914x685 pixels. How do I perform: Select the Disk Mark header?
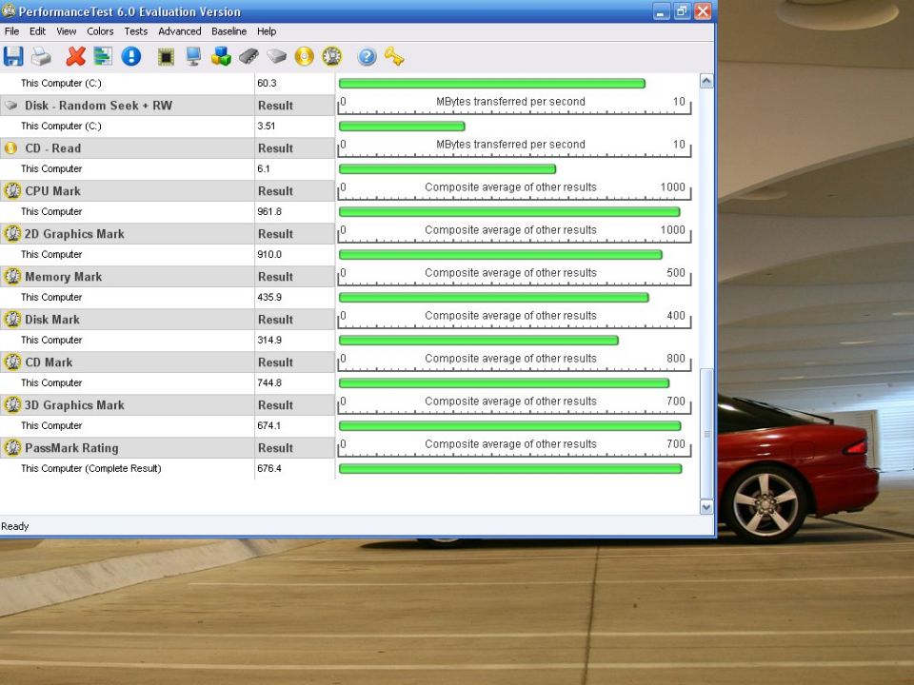(168, 320)
